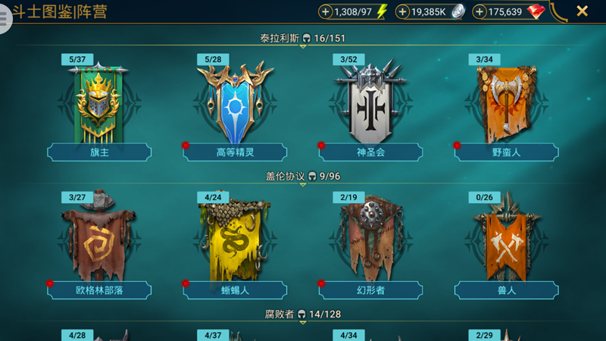Open the Sacred Order cross banner
This screenshot has width=606, height=341.
tap(370, 101)
